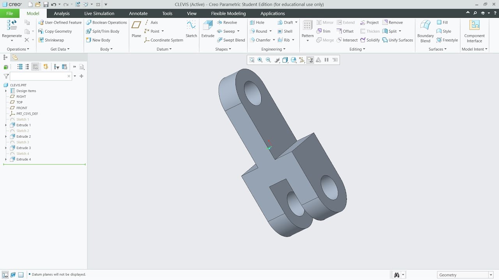
Task: Pick the Shell tool
Action: 285,31
